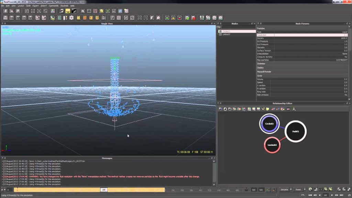This screenshot has height=198, width=352.
Task: Click the Play forward button
Action: 332,195
